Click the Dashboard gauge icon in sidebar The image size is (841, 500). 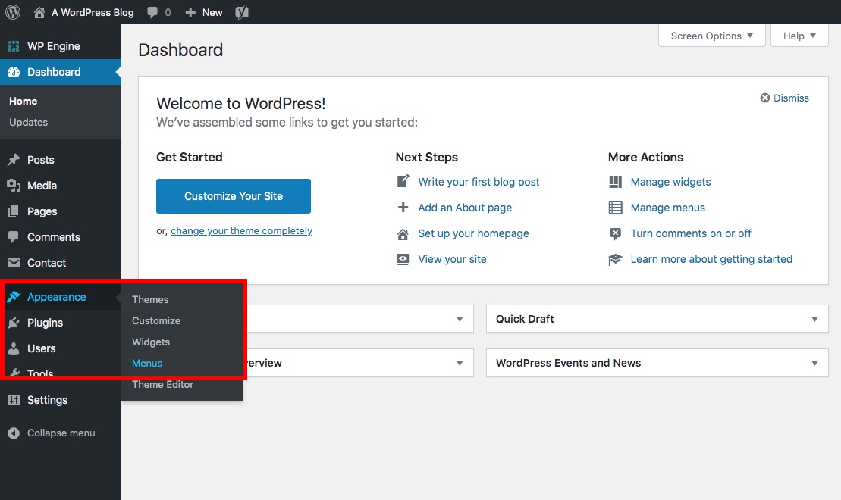pyautogui.click(x=14, y=72)
